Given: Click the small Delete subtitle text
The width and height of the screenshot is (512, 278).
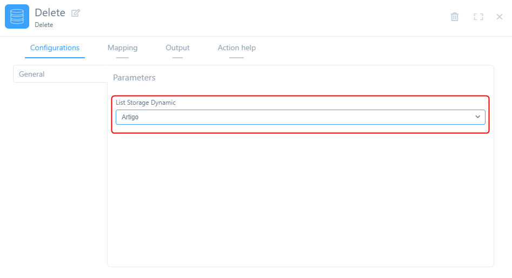Looking at the screenshot, I should pyautogui.click(x=44, y=25).
